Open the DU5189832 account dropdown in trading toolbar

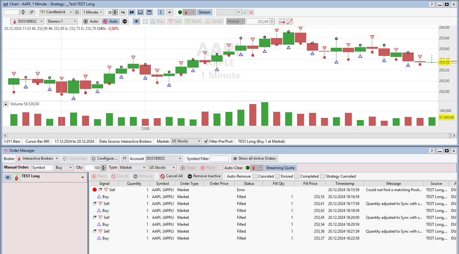28,21
